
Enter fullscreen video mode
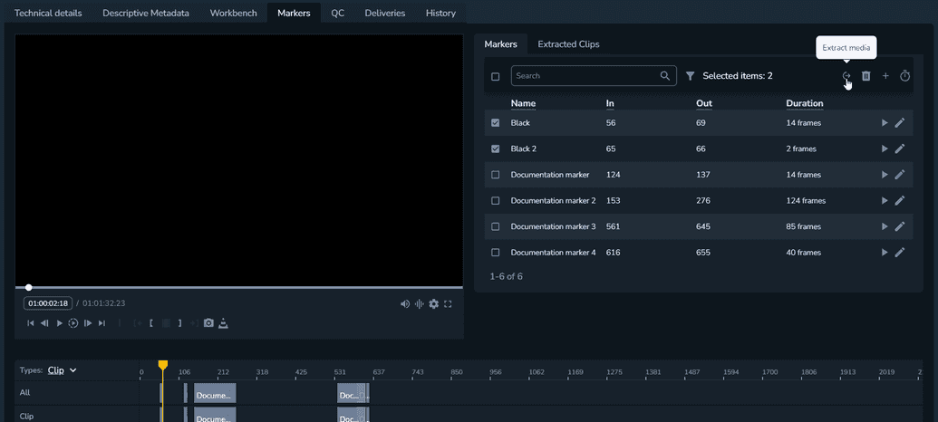(448, 304)
